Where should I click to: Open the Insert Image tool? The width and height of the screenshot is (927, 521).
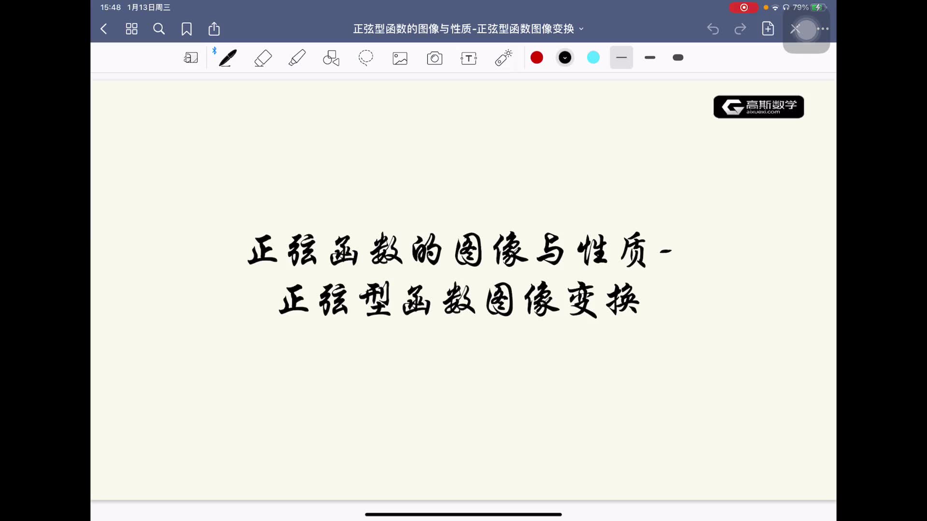point(400,58)
